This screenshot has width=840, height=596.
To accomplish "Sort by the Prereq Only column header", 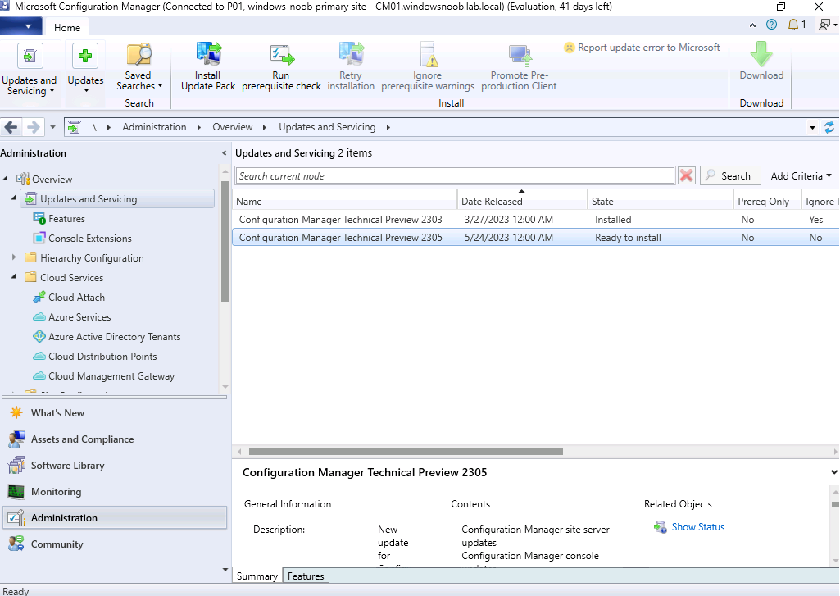I will (767, 202).
